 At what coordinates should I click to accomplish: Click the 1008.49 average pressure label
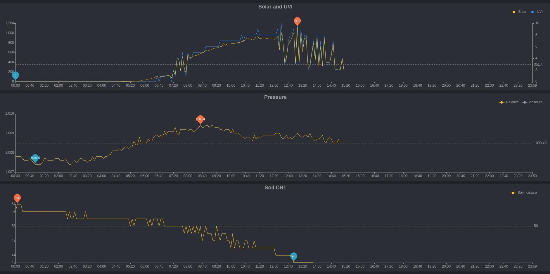[540, 143]
